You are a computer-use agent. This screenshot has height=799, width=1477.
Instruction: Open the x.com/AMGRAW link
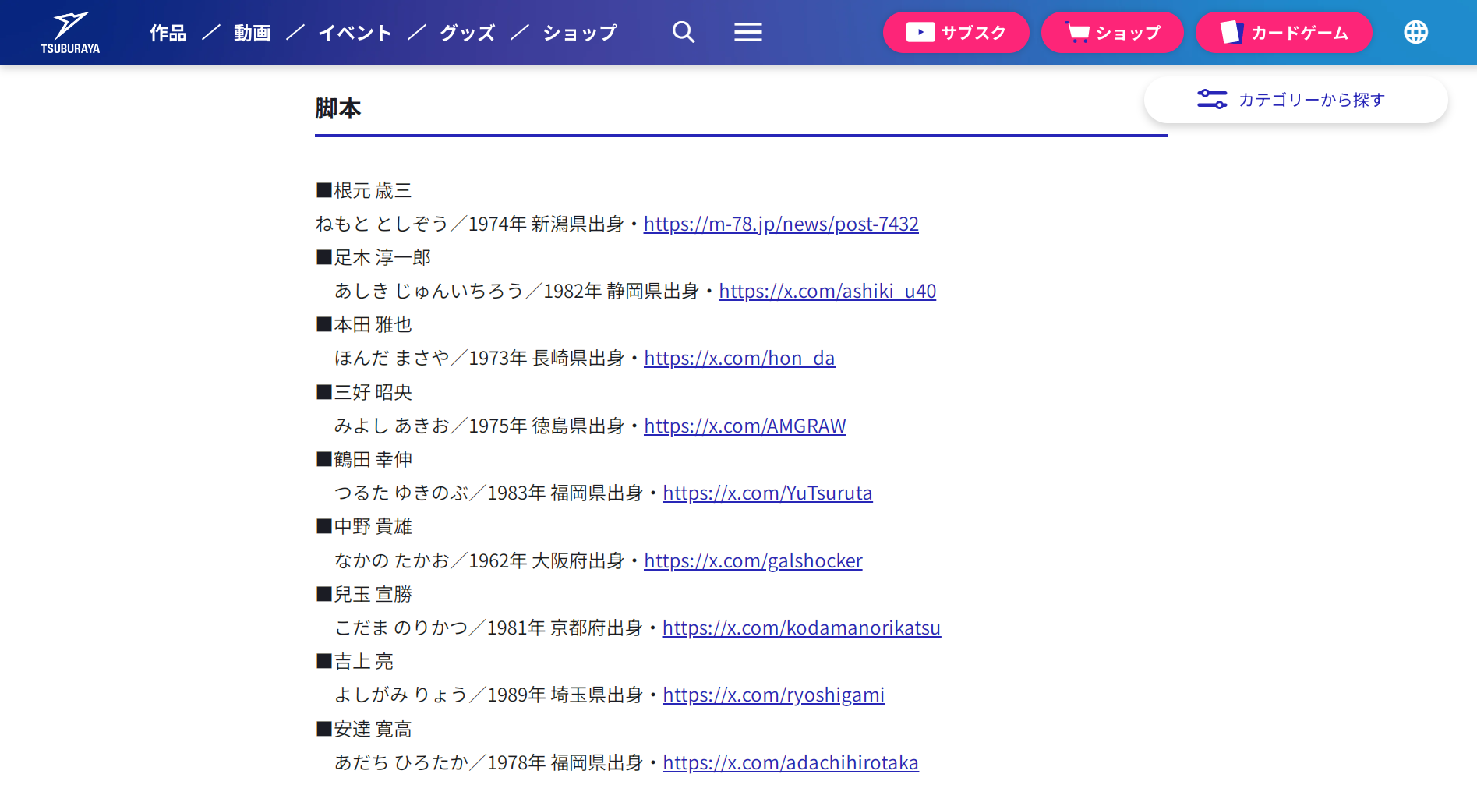(745, 426)
